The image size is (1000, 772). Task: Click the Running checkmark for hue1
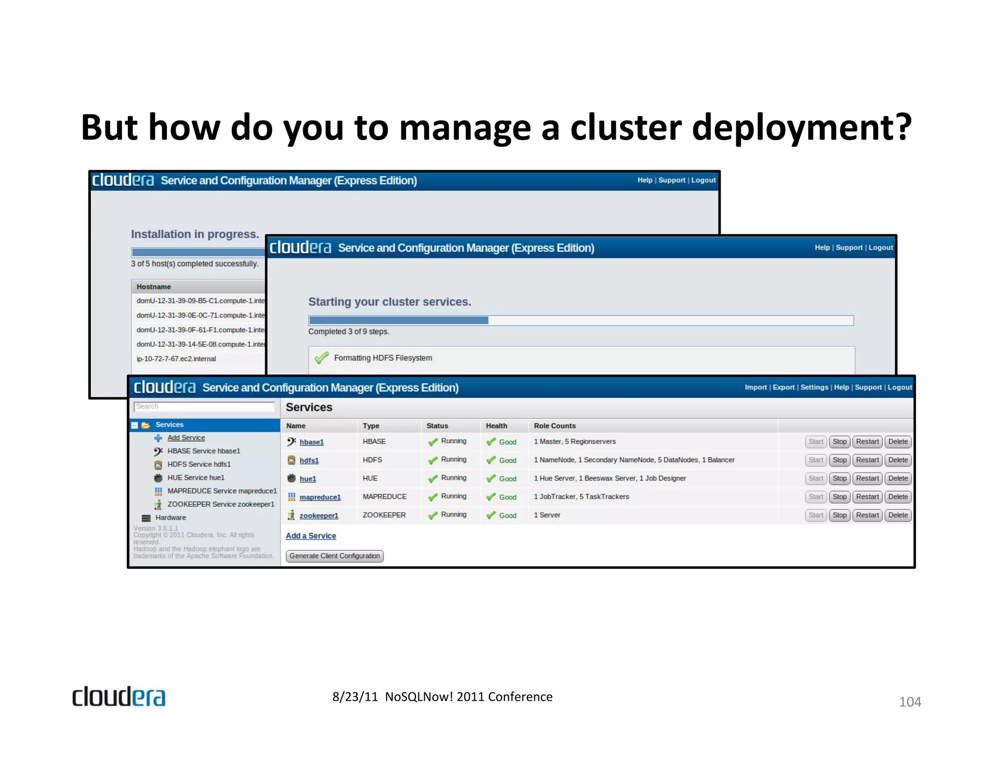[433, 479]
